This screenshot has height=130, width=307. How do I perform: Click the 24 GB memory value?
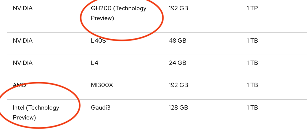click(x=178, y=63)
